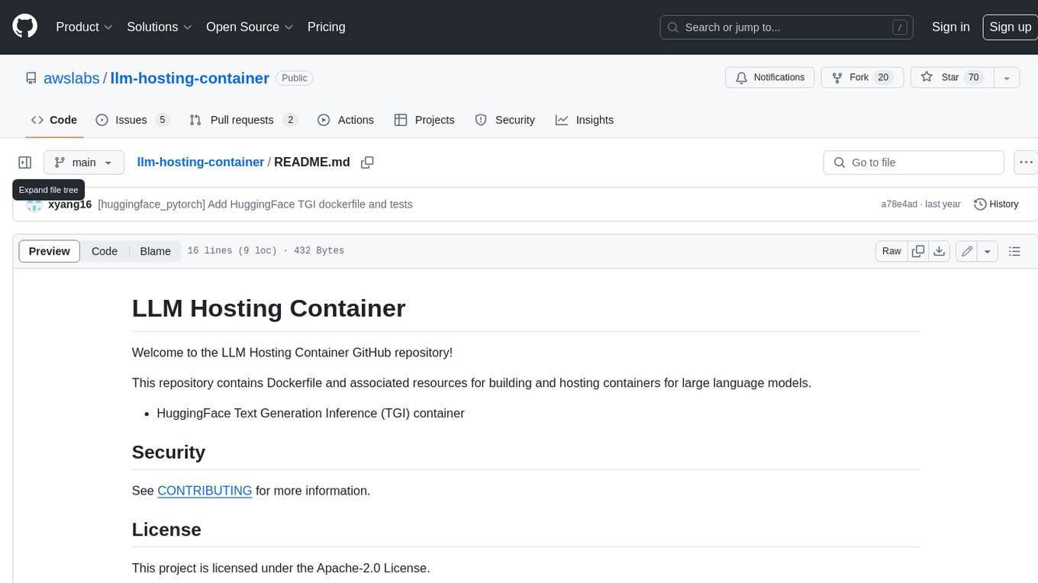Open the Raw file view

[x=891, y=251]
